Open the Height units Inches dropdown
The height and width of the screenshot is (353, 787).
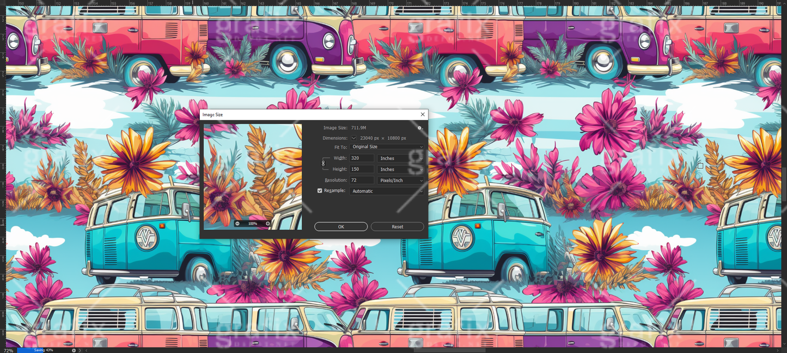point(400,169)
